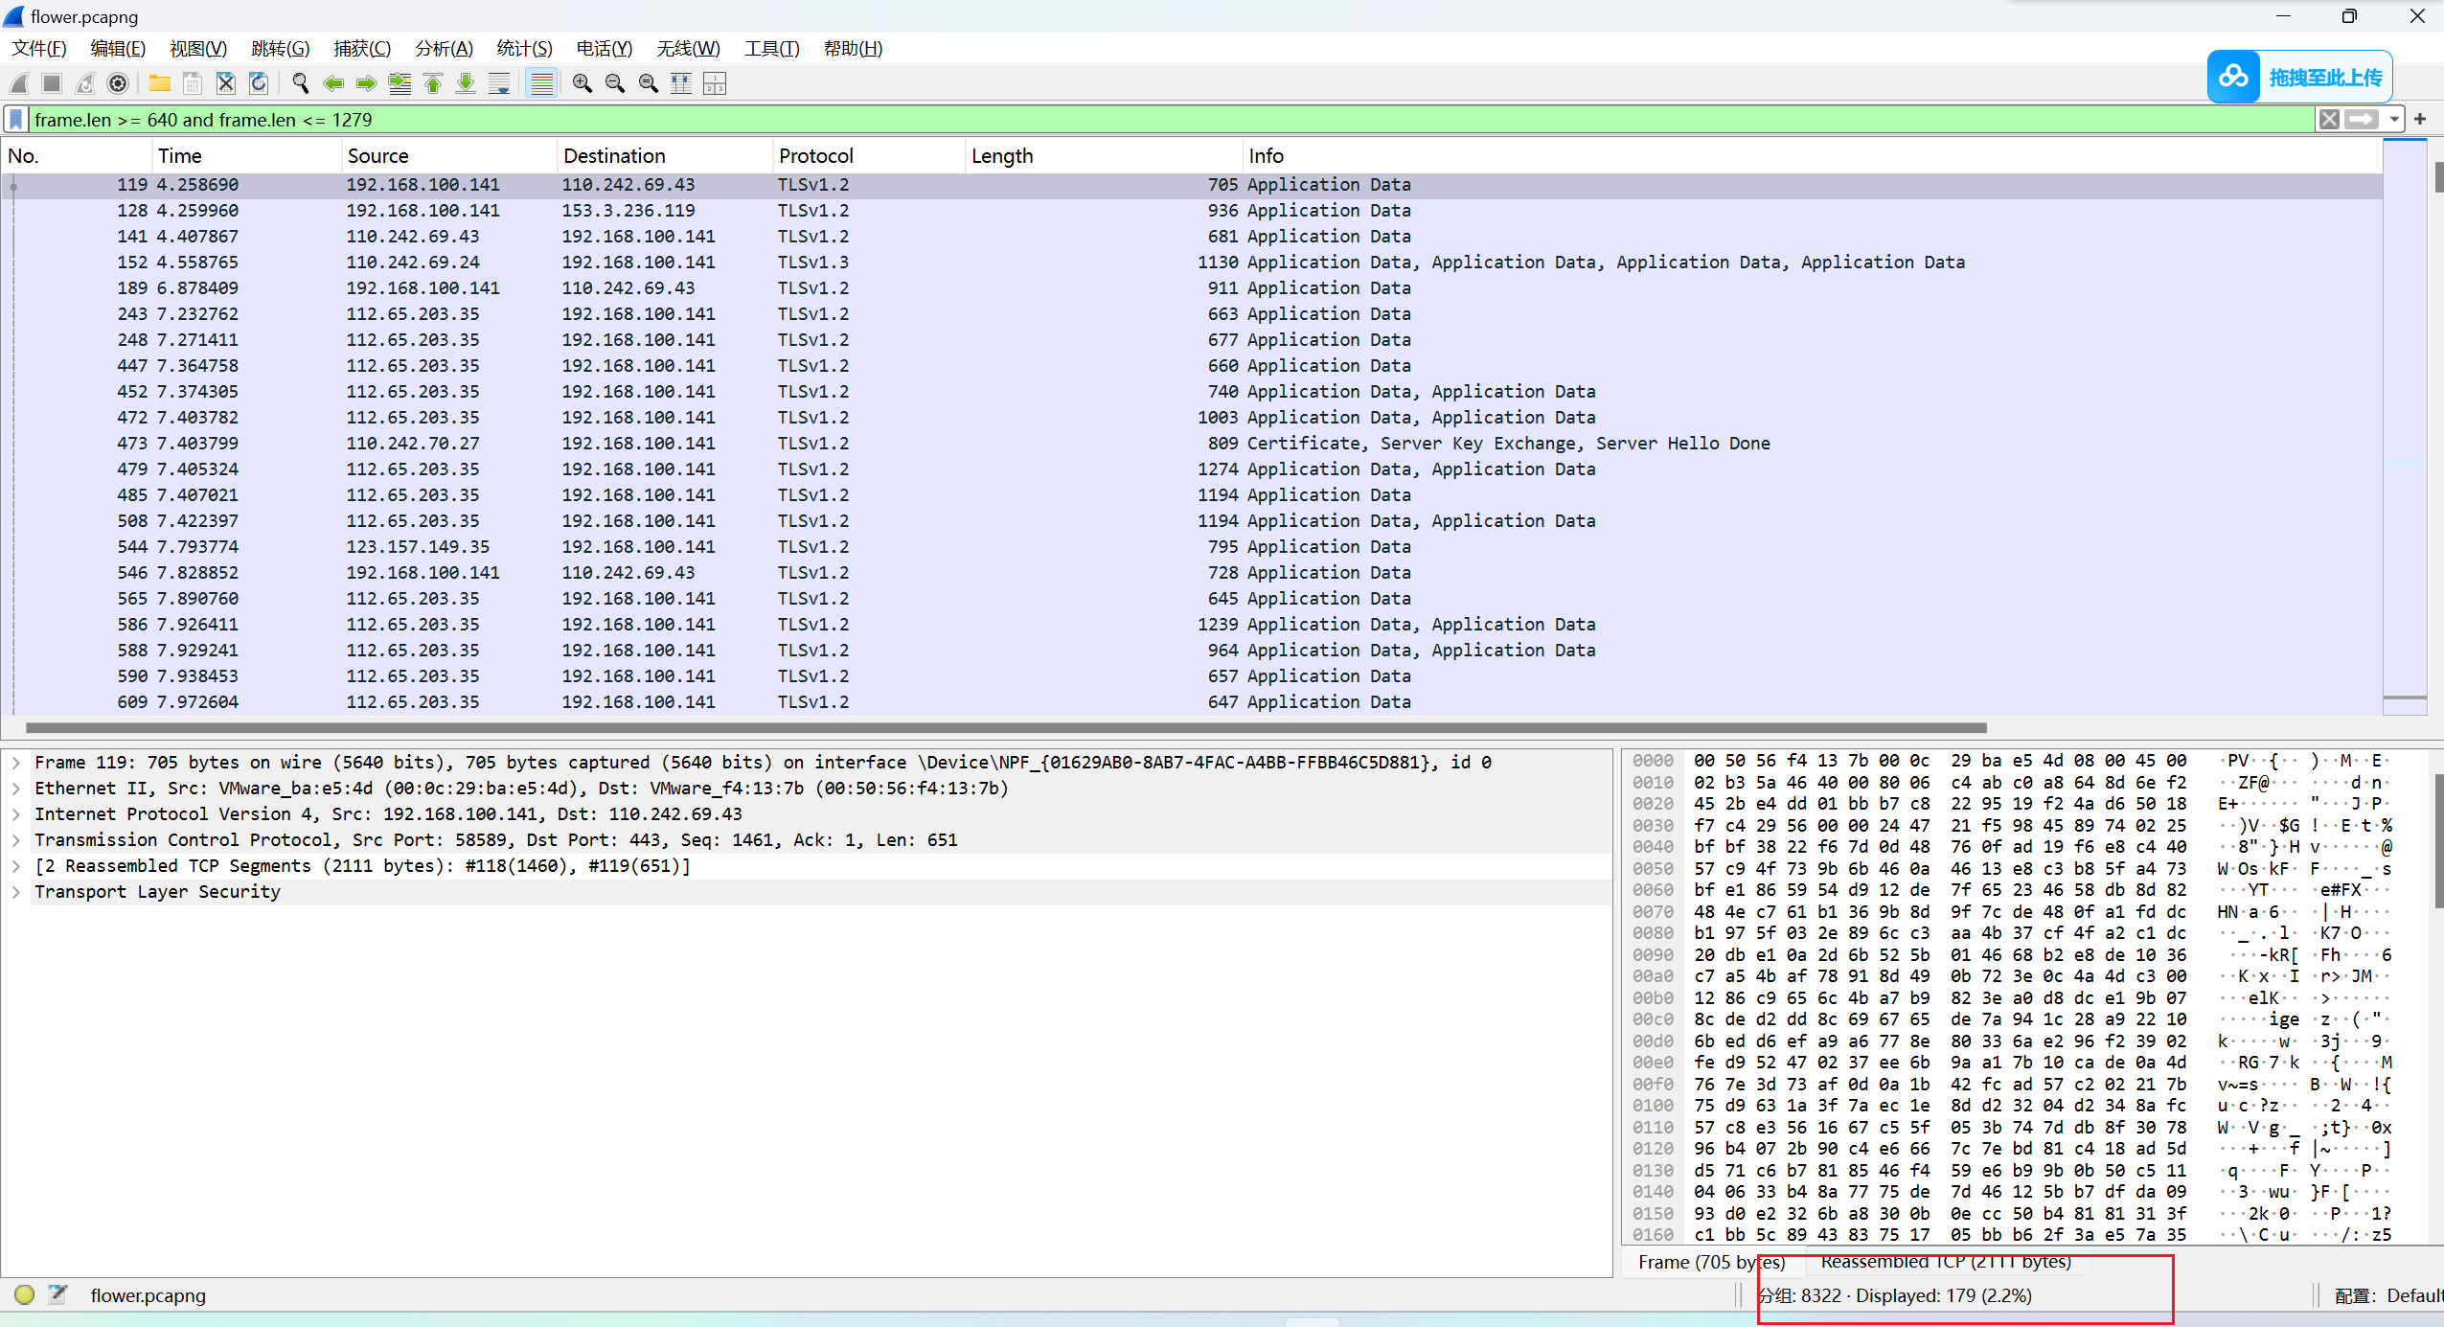2444x1327 pixels.
Task: Click the reload capture file icon
Action: tap(259, 84)
